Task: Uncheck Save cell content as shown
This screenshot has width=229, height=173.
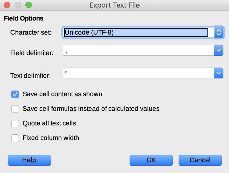Action: point(15,94)
